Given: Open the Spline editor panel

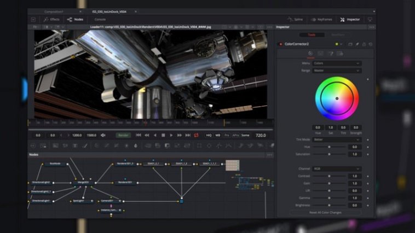Looking at the screenshot, I should click(295, 19).
